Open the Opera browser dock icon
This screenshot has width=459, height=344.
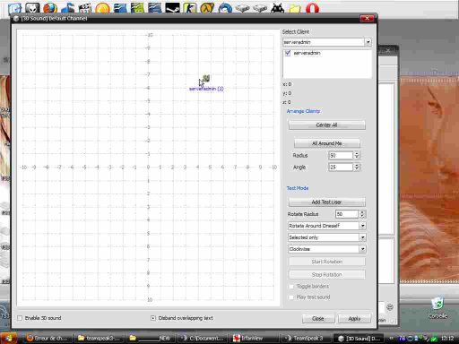(x=312, y=8)
